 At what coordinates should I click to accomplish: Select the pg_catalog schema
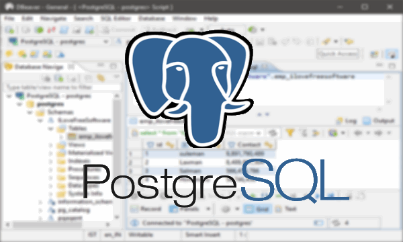tap(73, 210)
